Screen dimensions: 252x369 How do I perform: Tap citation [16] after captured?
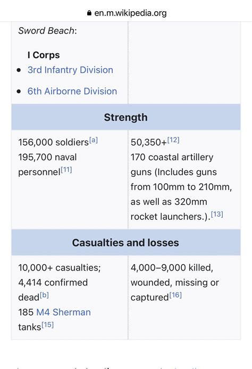tap(175, 295)
